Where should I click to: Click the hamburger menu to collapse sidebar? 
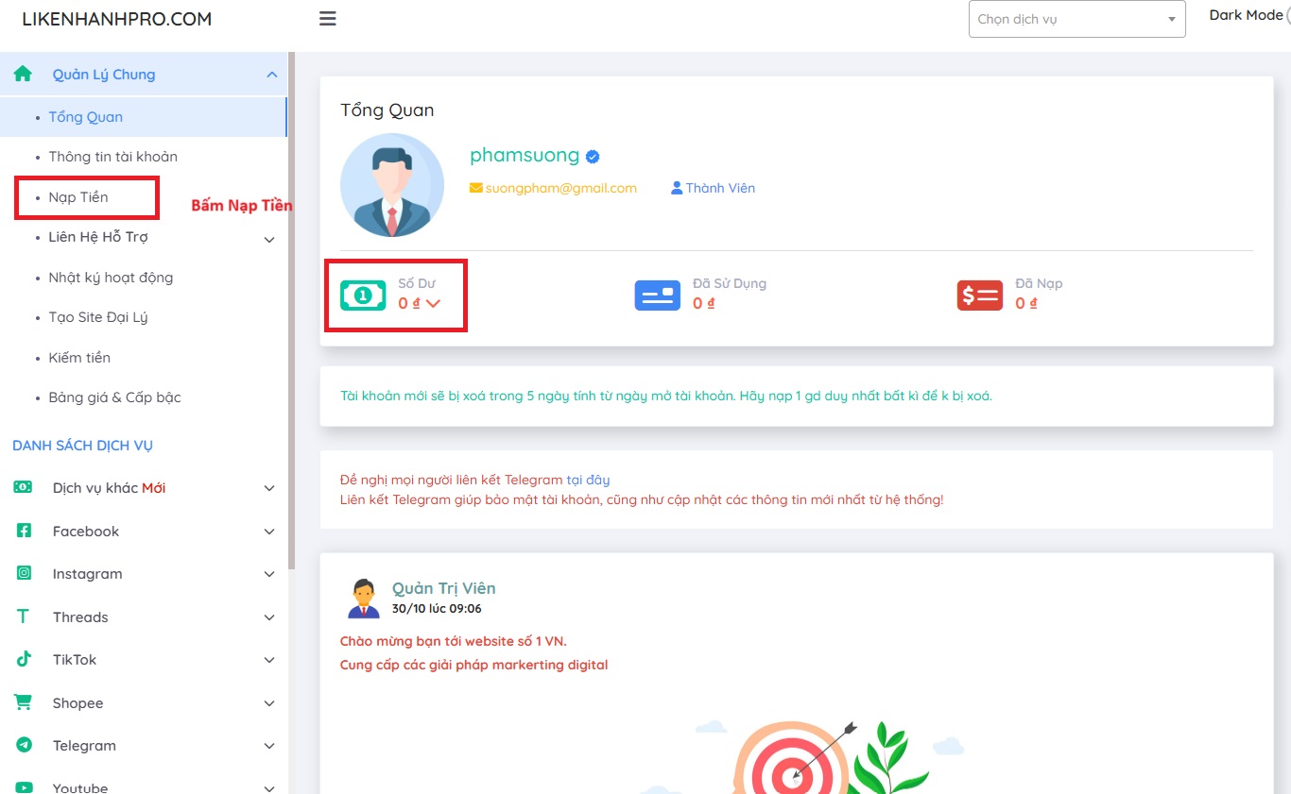[x=327, y=17]
